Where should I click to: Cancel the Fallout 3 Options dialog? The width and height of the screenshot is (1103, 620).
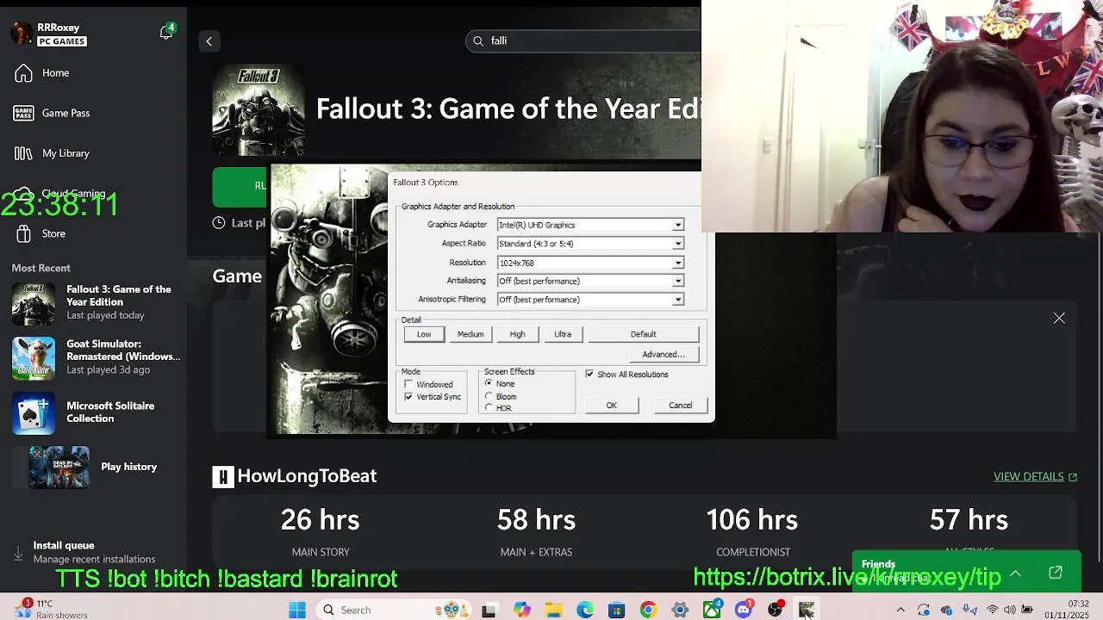(680, 406)
